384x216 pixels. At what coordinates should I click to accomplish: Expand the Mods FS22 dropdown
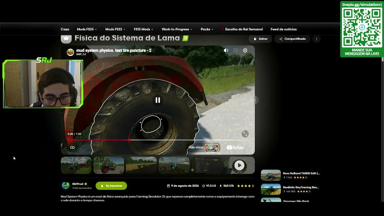click(115, 29)
